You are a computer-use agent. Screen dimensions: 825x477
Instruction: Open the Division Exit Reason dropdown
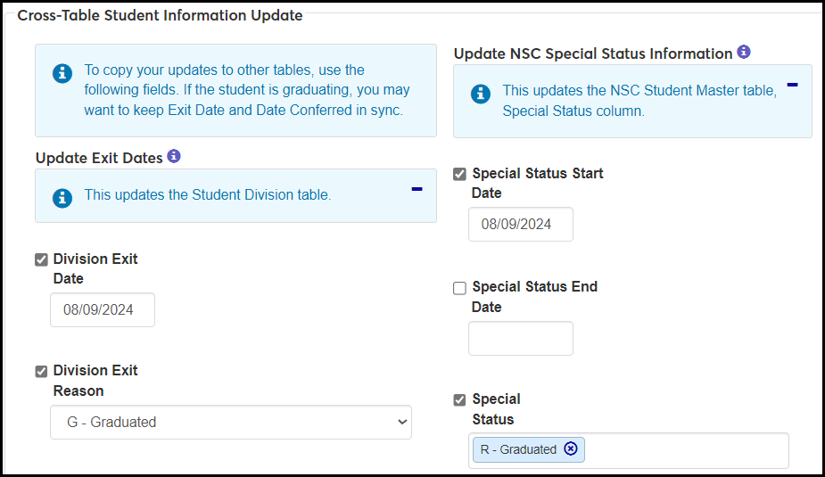click(x=230, y=423)
